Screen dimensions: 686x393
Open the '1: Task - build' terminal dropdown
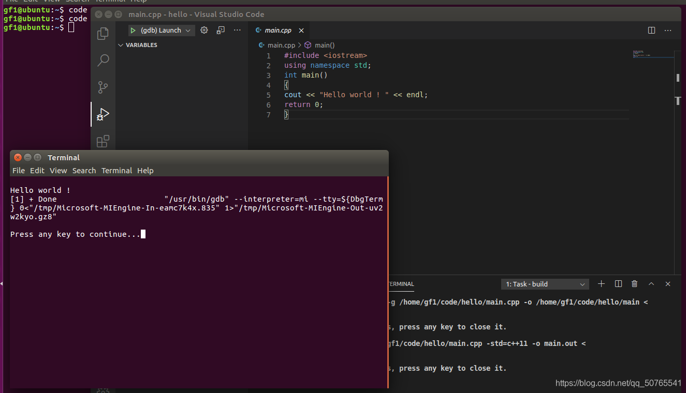545,284
